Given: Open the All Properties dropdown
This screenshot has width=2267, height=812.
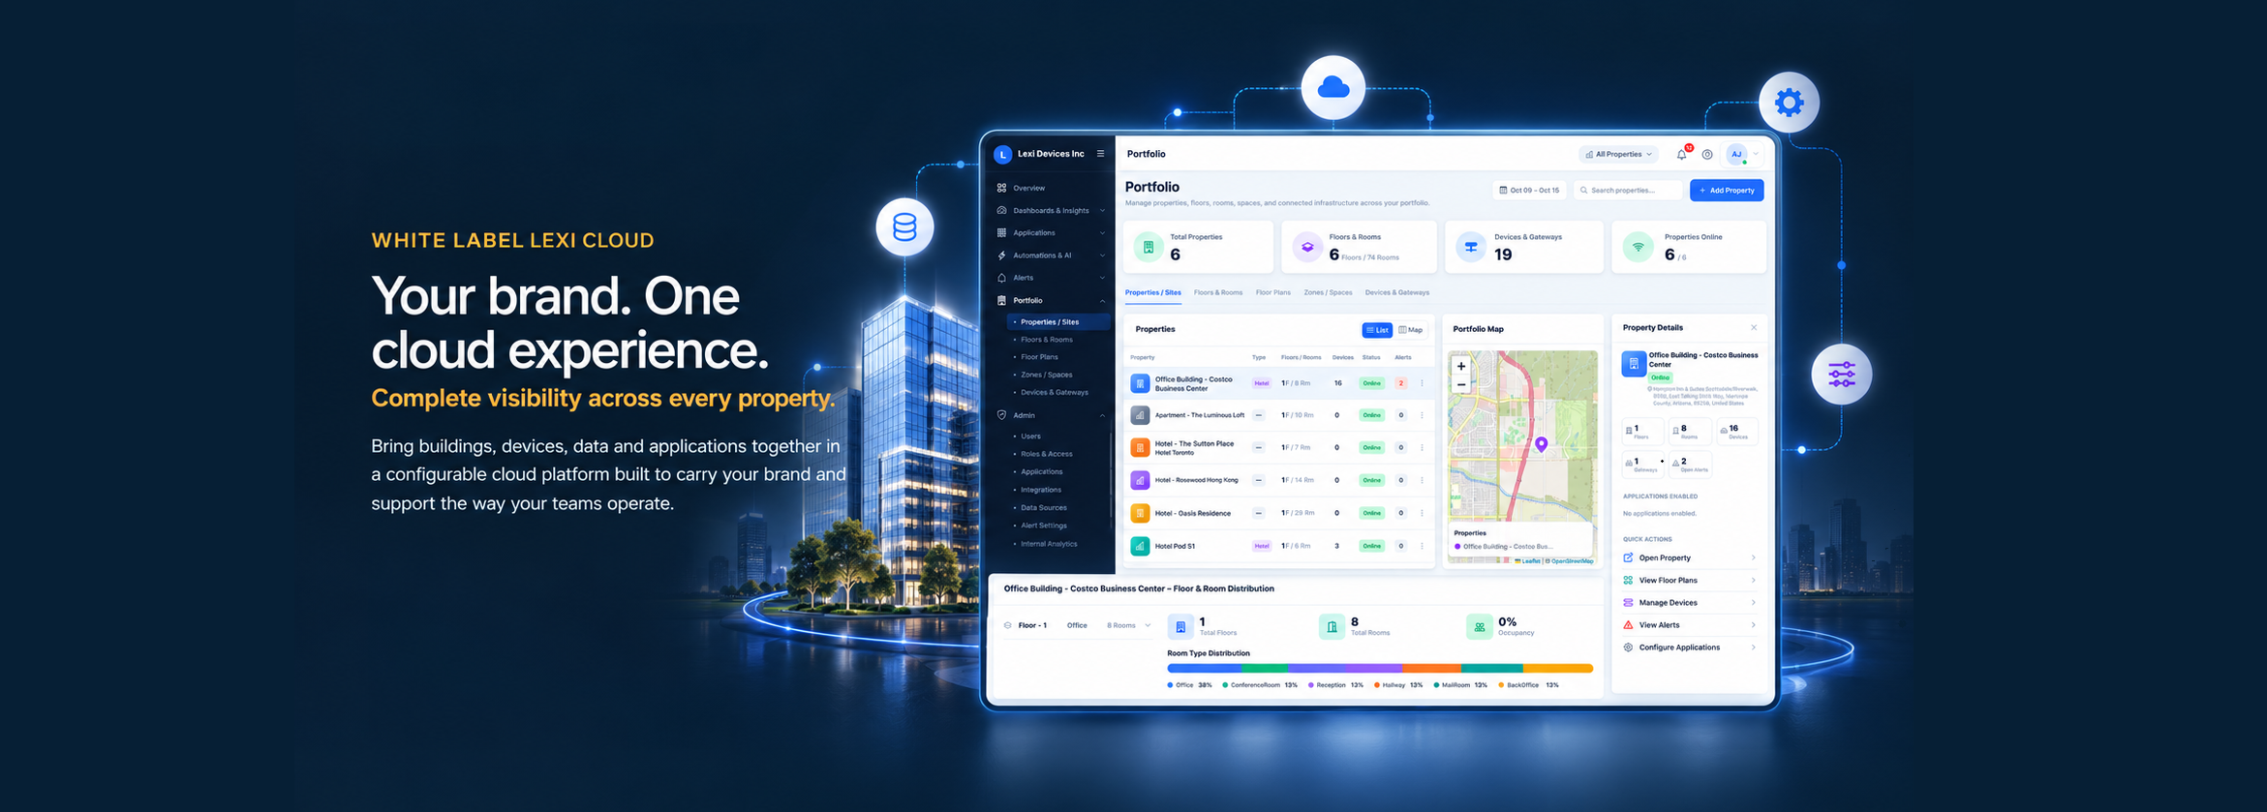Looking at the screenshot, I should [x=1618, y=154].
